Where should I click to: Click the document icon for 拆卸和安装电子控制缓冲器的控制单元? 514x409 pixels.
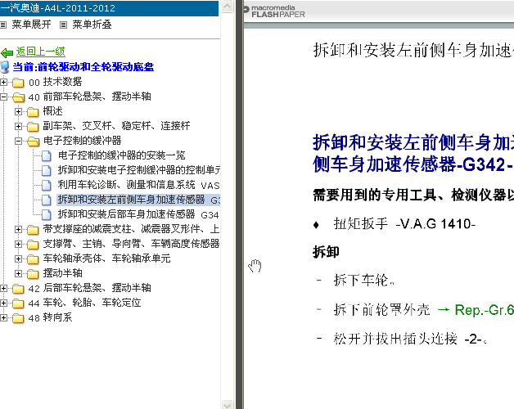point(47,171)
